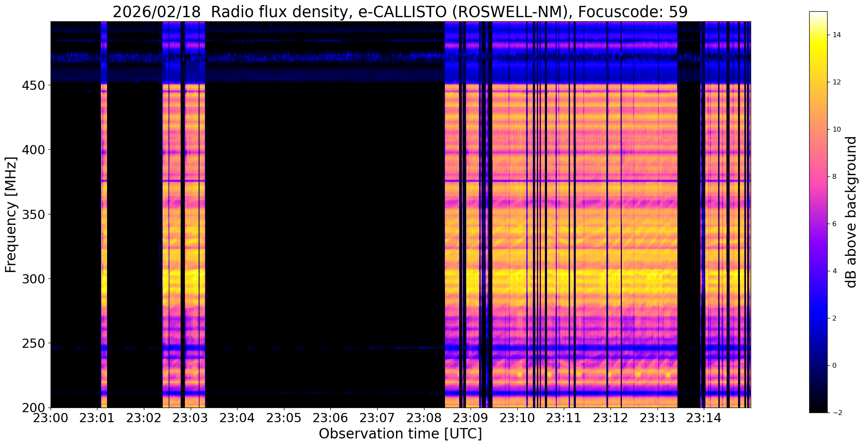The width and height of the screenshot is (864, 446).
Task: Click the 23:00 time tick label
Action: coord(51,418)
